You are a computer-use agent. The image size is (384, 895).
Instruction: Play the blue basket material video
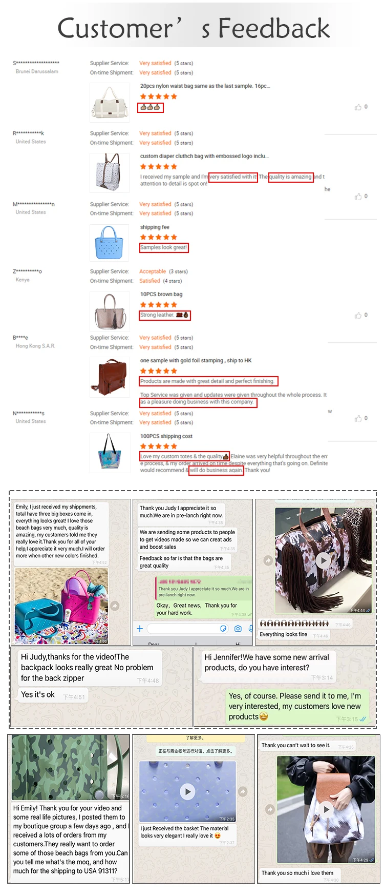pyautogui.click(x=187, y=792)
